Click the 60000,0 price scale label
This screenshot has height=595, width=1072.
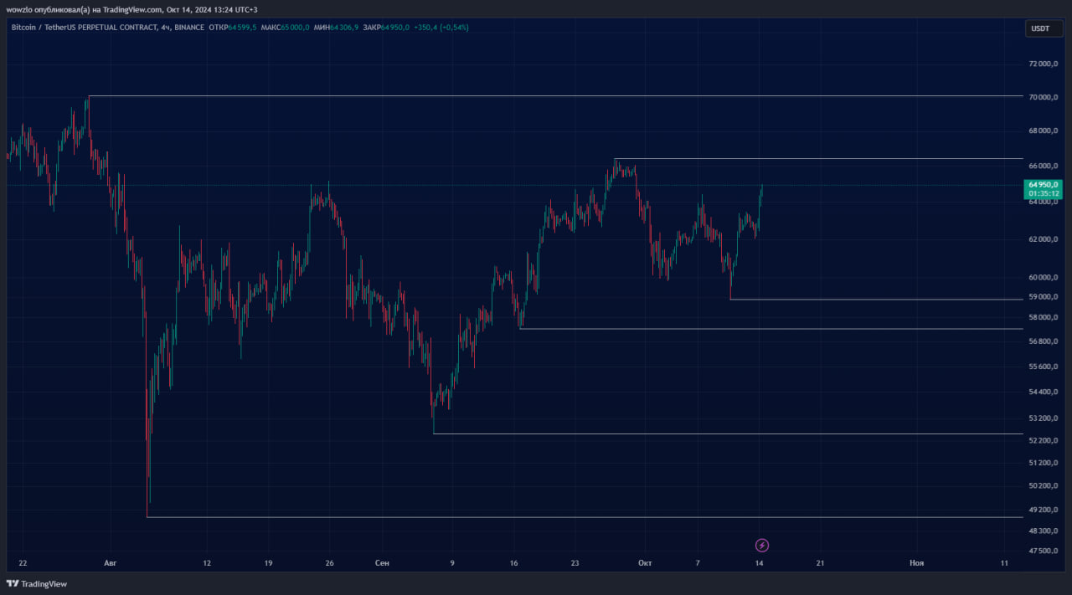[x=1044, y=277]
